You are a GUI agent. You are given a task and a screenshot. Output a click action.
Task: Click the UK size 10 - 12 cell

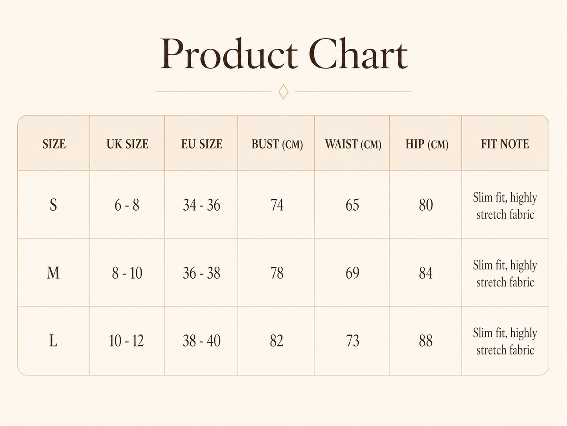(x=126, y=341)
